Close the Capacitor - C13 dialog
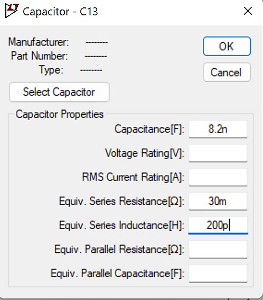The width and height of the screenshot is (263, 300). coord(248,11)
